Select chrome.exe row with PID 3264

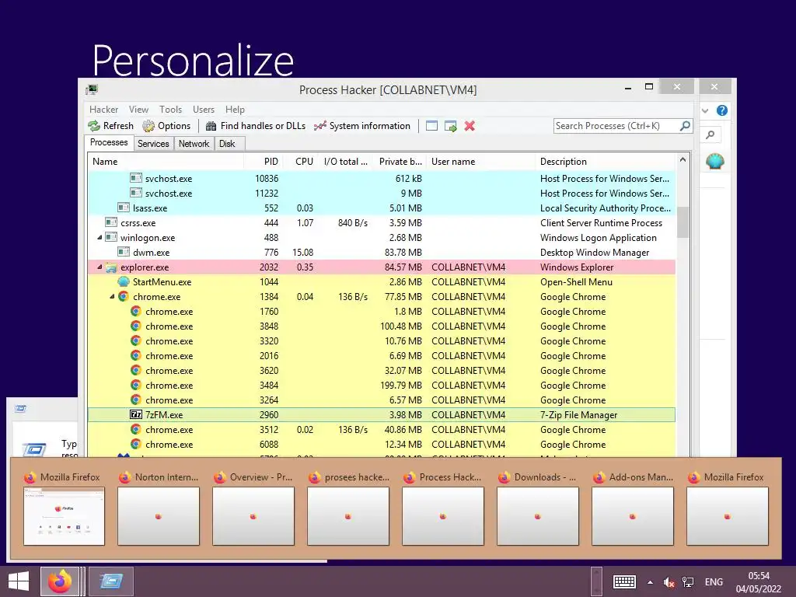click(x=382, y=400)
